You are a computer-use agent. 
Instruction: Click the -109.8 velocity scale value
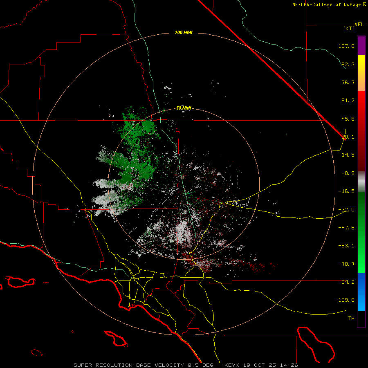[345, 300]
